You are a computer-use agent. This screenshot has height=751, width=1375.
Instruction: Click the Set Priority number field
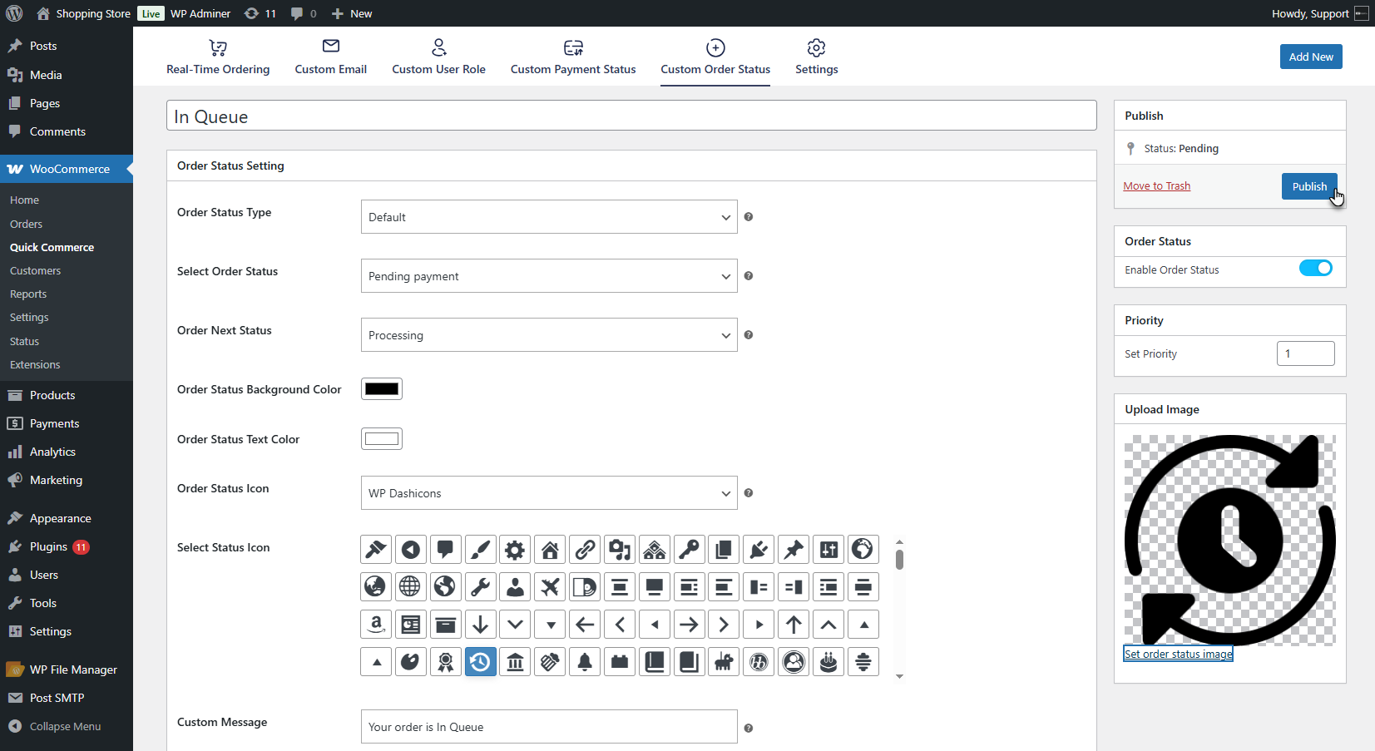click(1305, 353)
